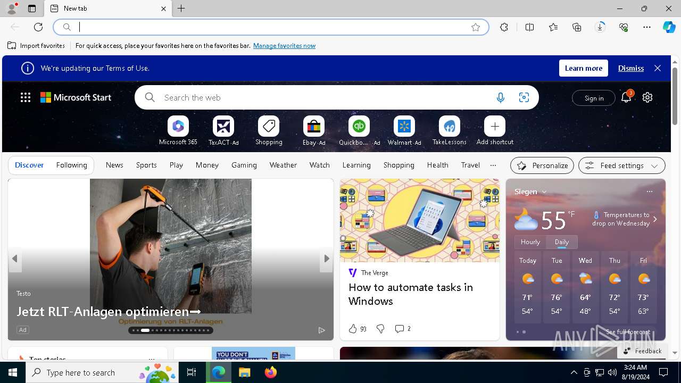Go to next weather insight arrow
681x383 pixels.
tap(655, 219)
